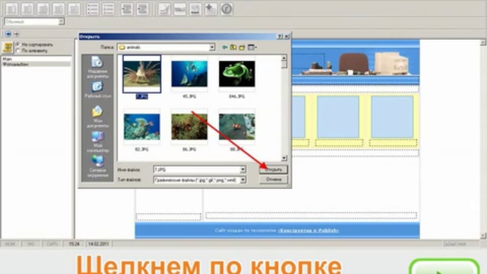Expand the Папка folder dropdown showing animals

(x=212, y=47)
